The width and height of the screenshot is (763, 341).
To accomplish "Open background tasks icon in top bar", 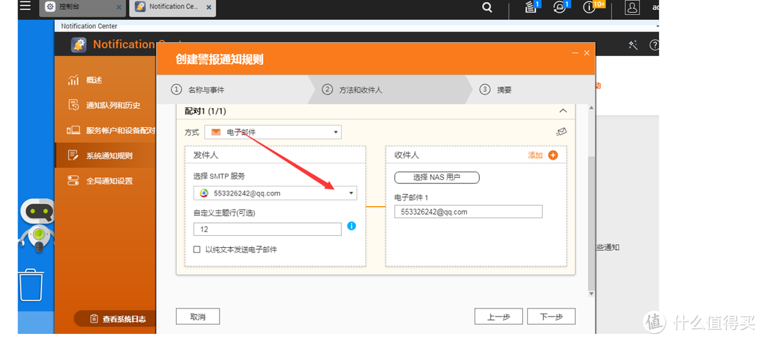I will (x=531, y=7).
